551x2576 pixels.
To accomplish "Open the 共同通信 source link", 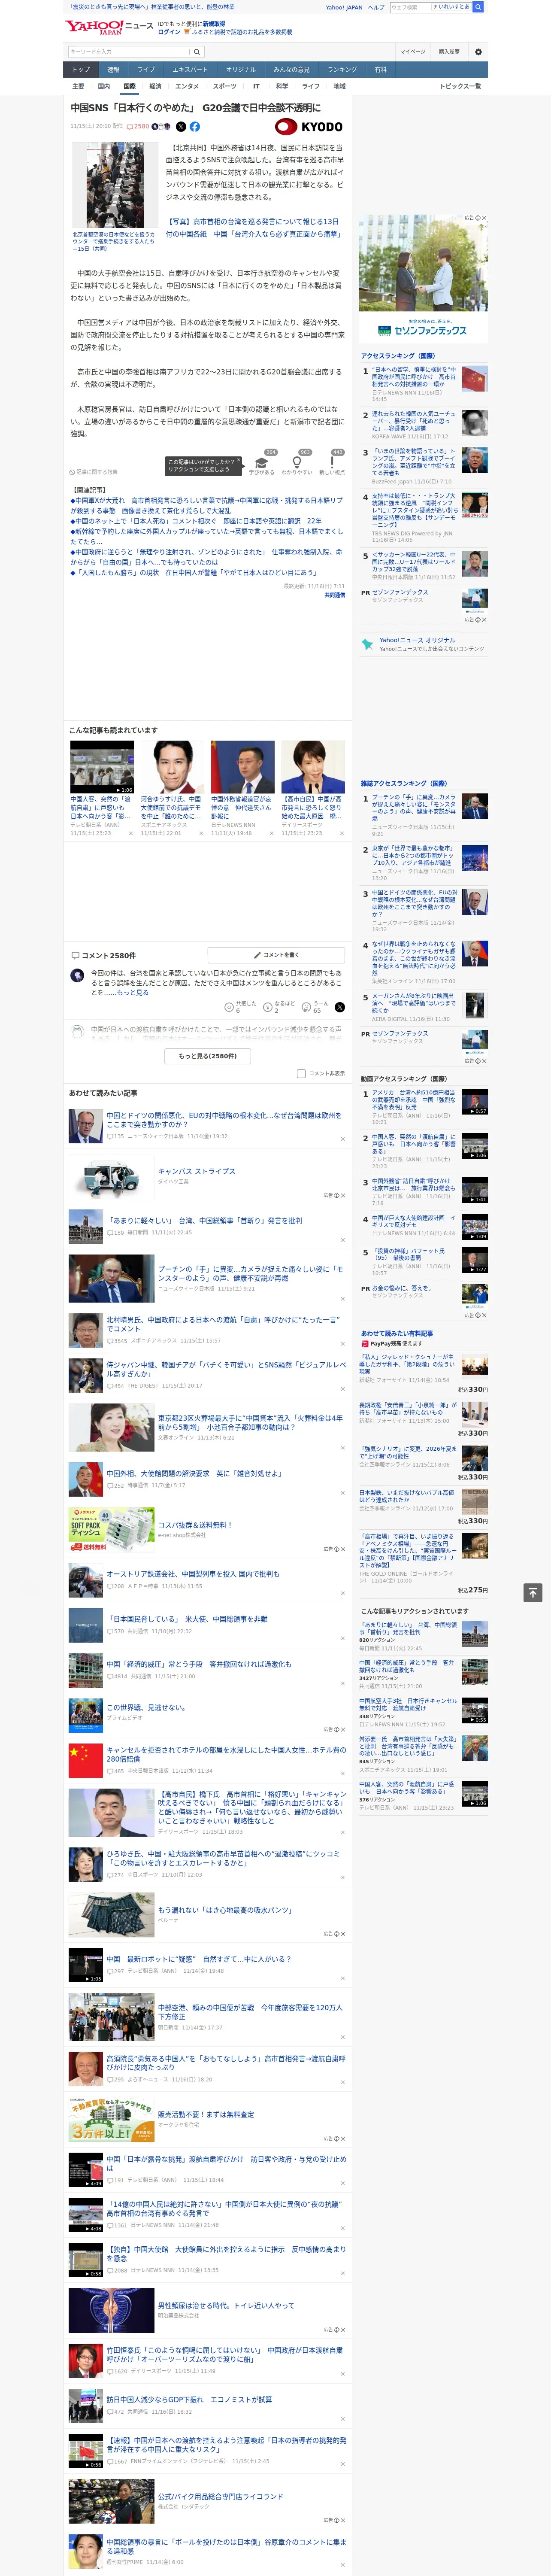I will coord(334,595).
